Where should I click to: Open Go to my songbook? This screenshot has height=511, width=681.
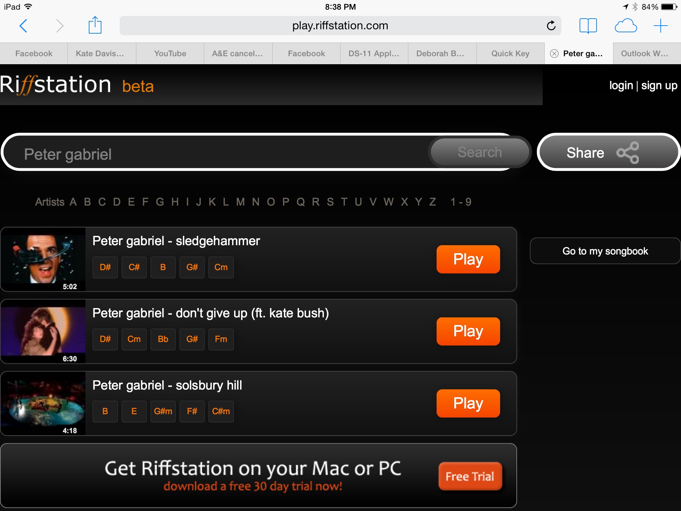[605, 251]
